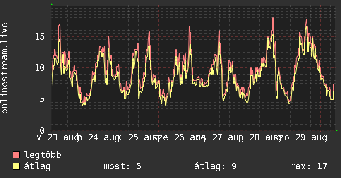Click the green arrow at x-axis end
The width and height of the screenshot is (341, 178).
click(x=336, y=130)
